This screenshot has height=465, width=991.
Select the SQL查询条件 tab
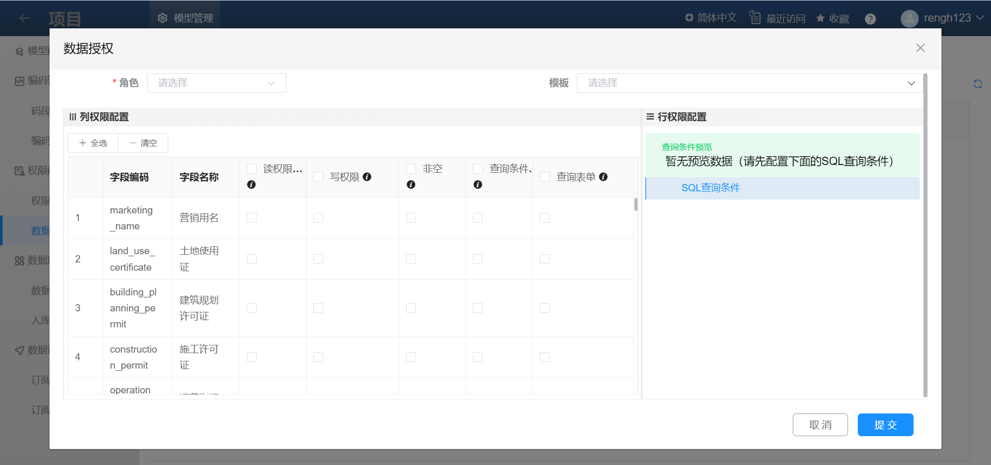[x=710, y=188]
